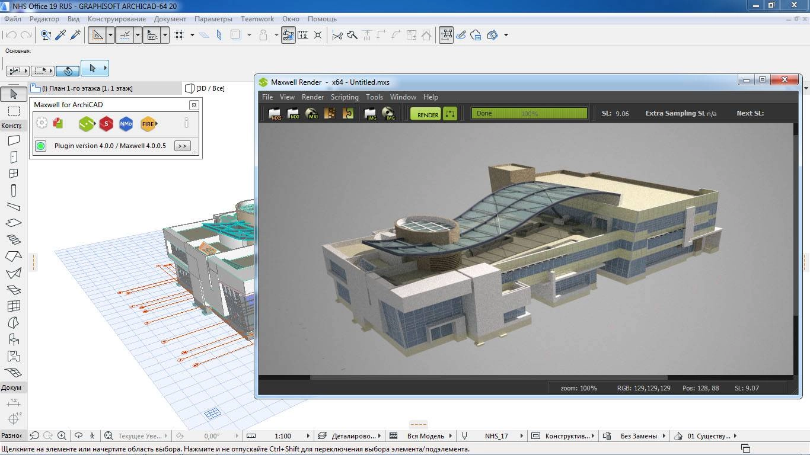Toggle the grid snap icon

[180, 35]
